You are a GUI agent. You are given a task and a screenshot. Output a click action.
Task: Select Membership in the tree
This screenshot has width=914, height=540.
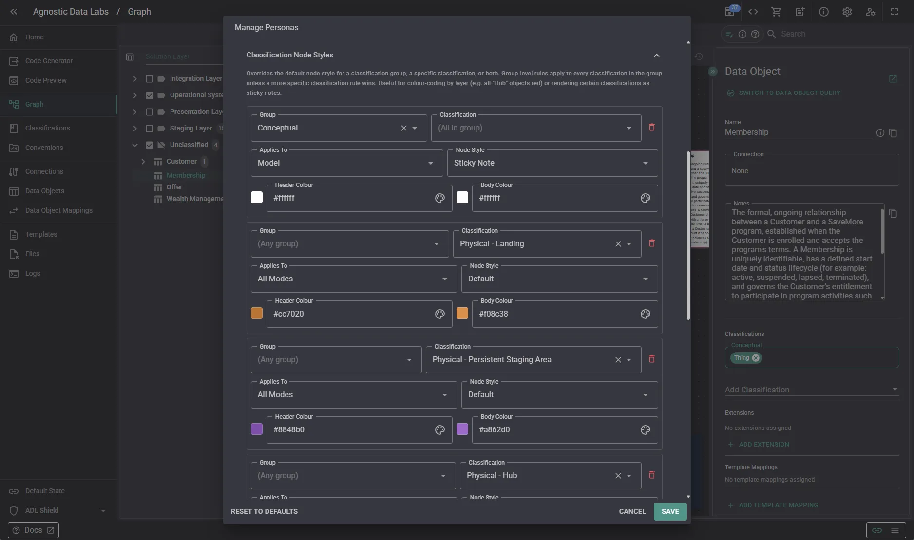click(x=186, y=175)
